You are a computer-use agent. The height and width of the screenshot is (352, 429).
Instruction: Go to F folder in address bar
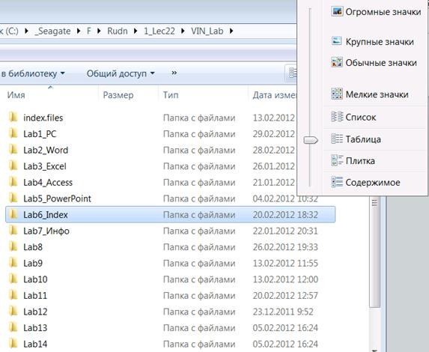coord(89,31)
